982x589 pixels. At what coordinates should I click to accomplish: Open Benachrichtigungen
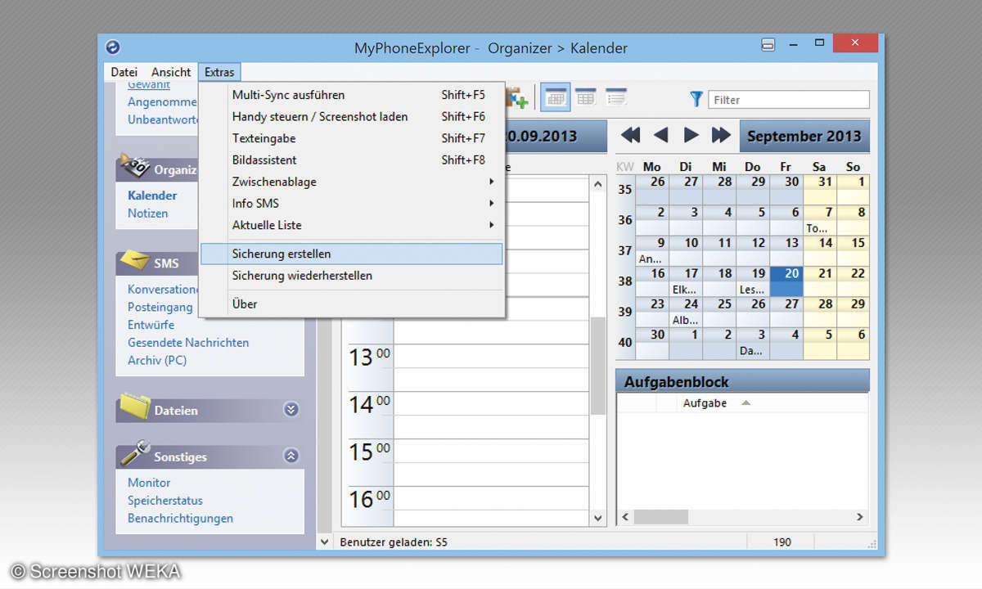coord(180,519)
